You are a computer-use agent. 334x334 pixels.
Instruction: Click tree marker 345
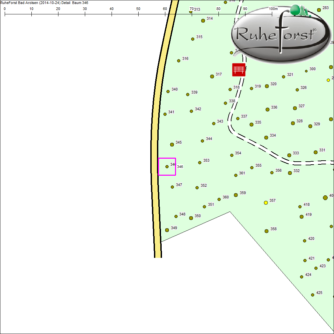coord(172,145)
